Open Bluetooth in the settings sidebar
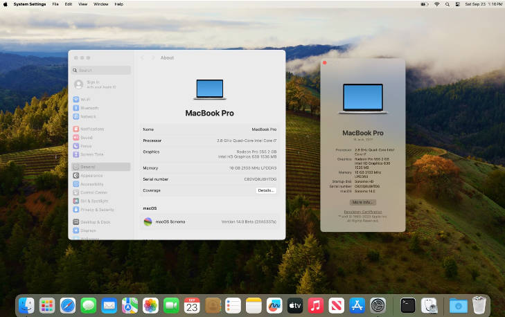 tap(101, 108)
